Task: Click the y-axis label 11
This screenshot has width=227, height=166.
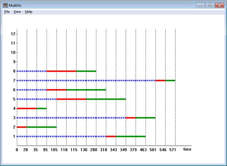Action: [x=13, y=43]
